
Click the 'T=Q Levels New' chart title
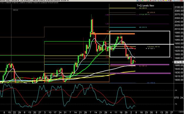145,6
